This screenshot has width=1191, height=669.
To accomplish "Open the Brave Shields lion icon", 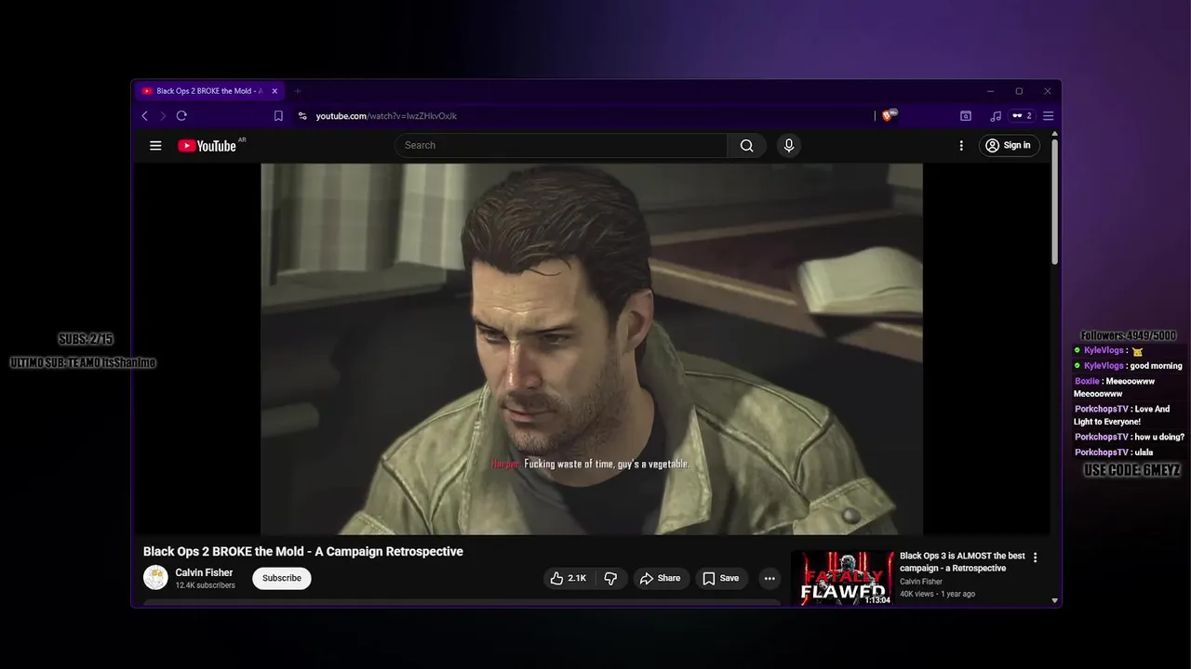I will 888,116.
